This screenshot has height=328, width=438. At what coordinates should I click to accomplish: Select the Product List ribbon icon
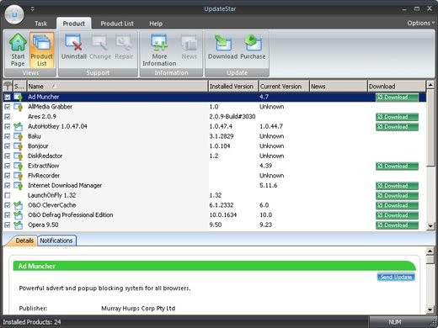click(41, 50)
